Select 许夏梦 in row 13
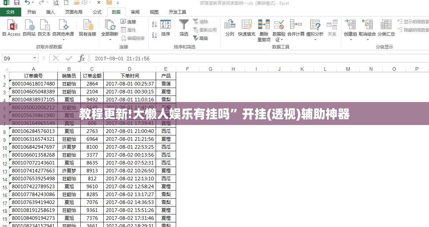The image size is (429, 227). point(69,171)
